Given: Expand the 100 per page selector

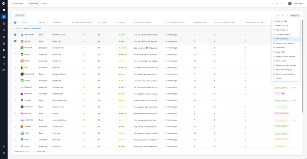Looking at the screenshot, I should 41,152.
